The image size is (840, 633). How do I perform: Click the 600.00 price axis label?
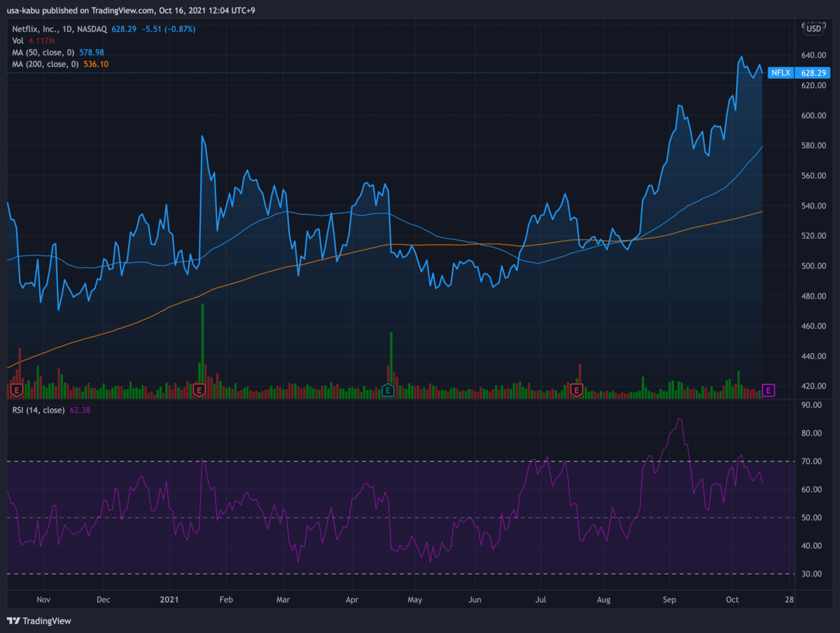click(814, 115)
